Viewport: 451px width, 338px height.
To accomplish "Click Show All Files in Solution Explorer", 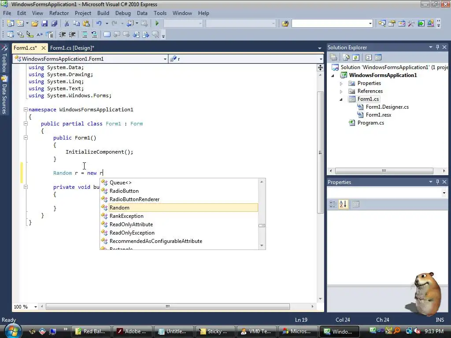I will point(346,58).
